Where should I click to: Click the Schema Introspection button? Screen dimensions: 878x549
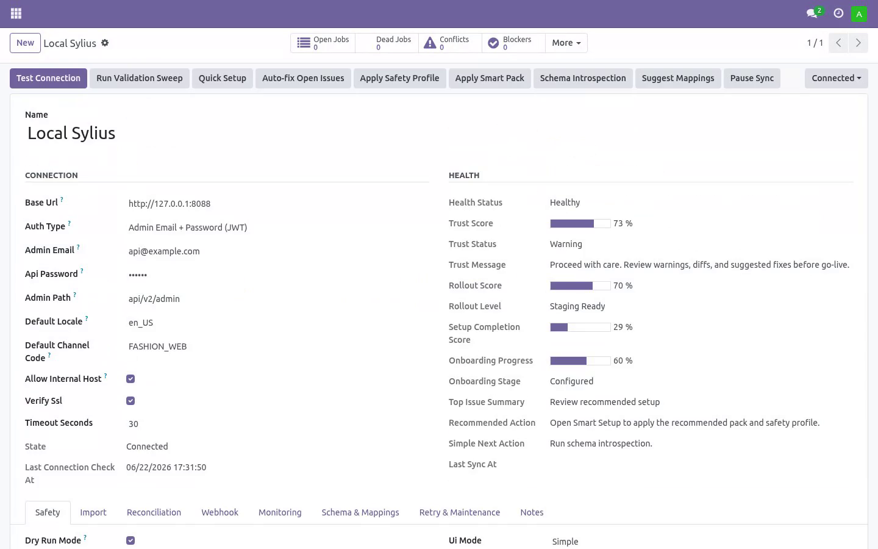(x=583, y=78)
